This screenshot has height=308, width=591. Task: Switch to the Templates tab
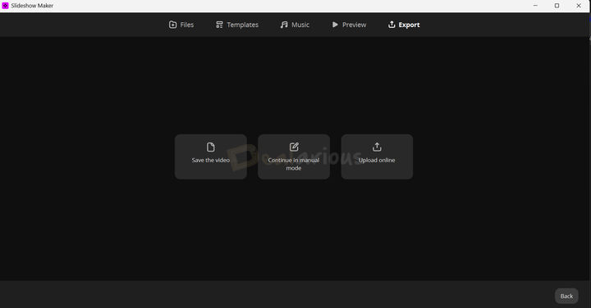point(236,25)
